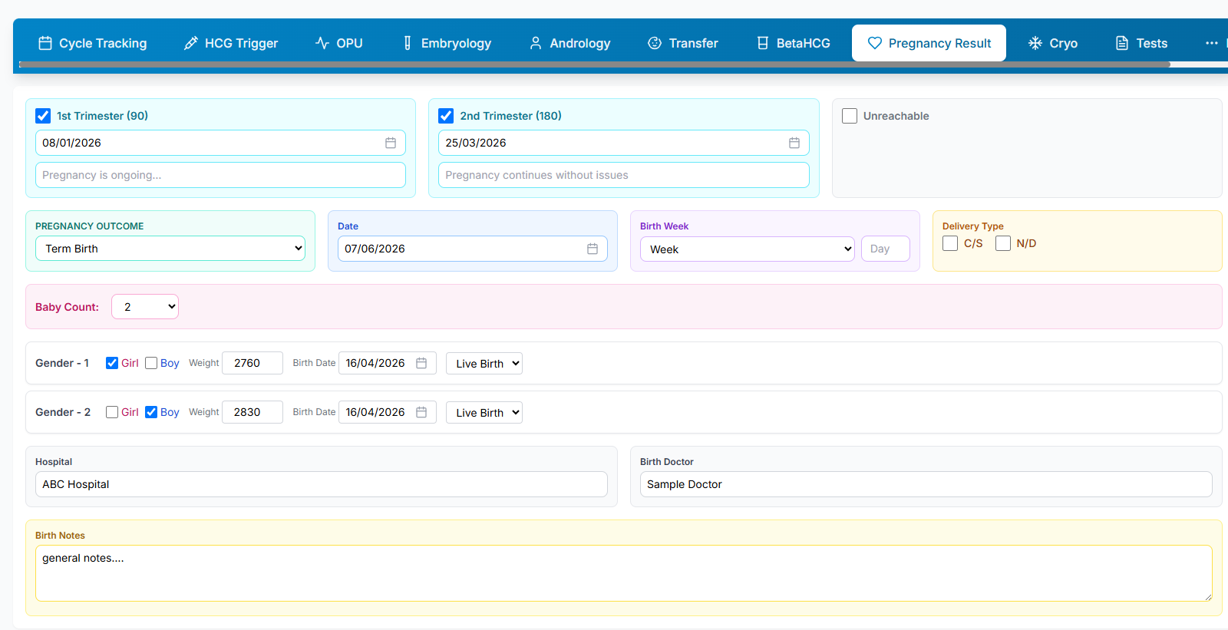Click Gender 2 Weight field 2830
The image size is (1228, 630).
253,412
